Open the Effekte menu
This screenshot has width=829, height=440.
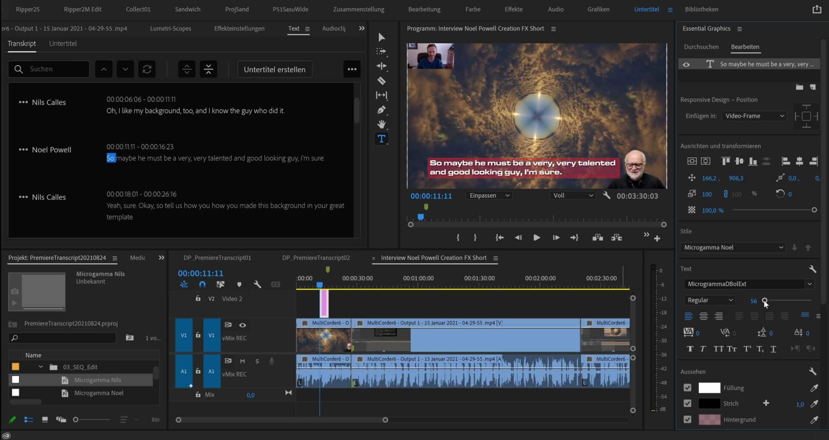point(513,9)
